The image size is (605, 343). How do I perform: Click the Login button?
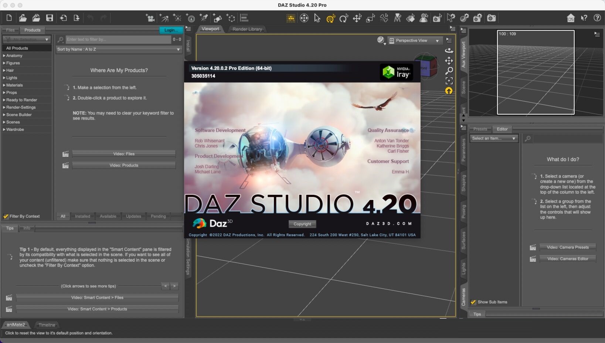(x=170, y=30)
